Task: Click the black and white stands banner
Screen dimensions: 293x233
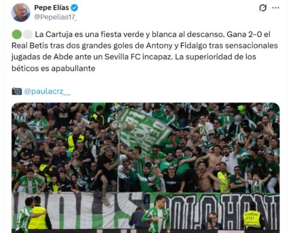Action: click(x=145, y=210)
